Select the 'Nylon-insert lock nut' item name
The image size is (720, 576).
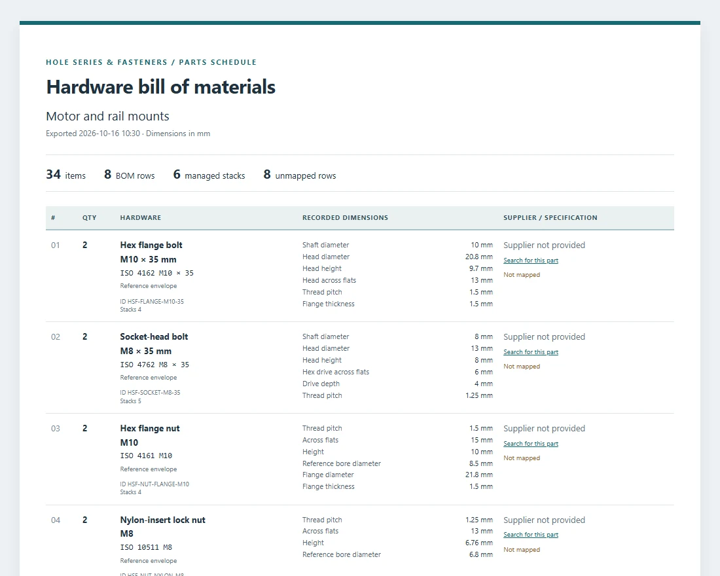[x=162, y=520]
